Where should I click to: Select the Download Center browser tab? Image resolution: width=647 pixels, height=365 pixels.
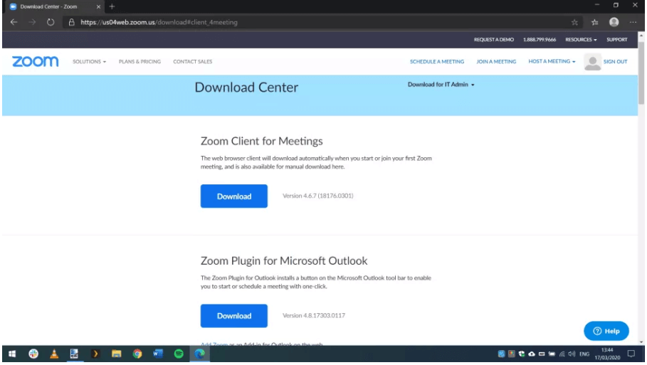[53, 6]
